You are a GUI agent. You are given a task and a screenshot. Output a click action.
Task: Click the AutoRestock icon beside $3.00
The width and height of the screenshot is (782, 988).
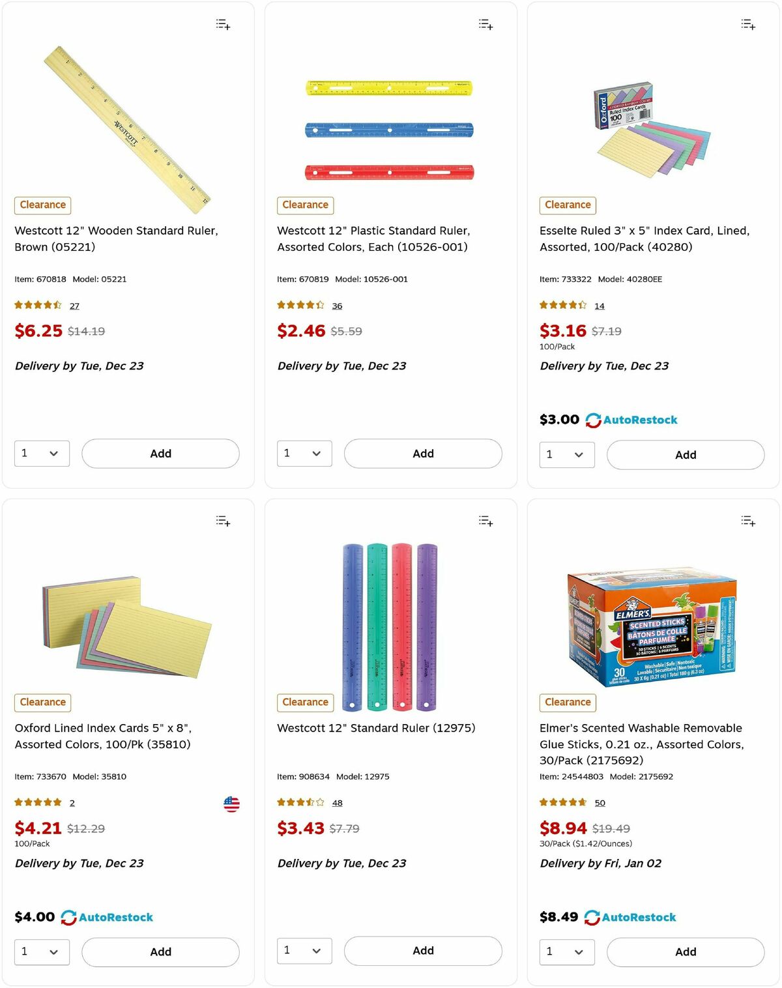(593, 420)
